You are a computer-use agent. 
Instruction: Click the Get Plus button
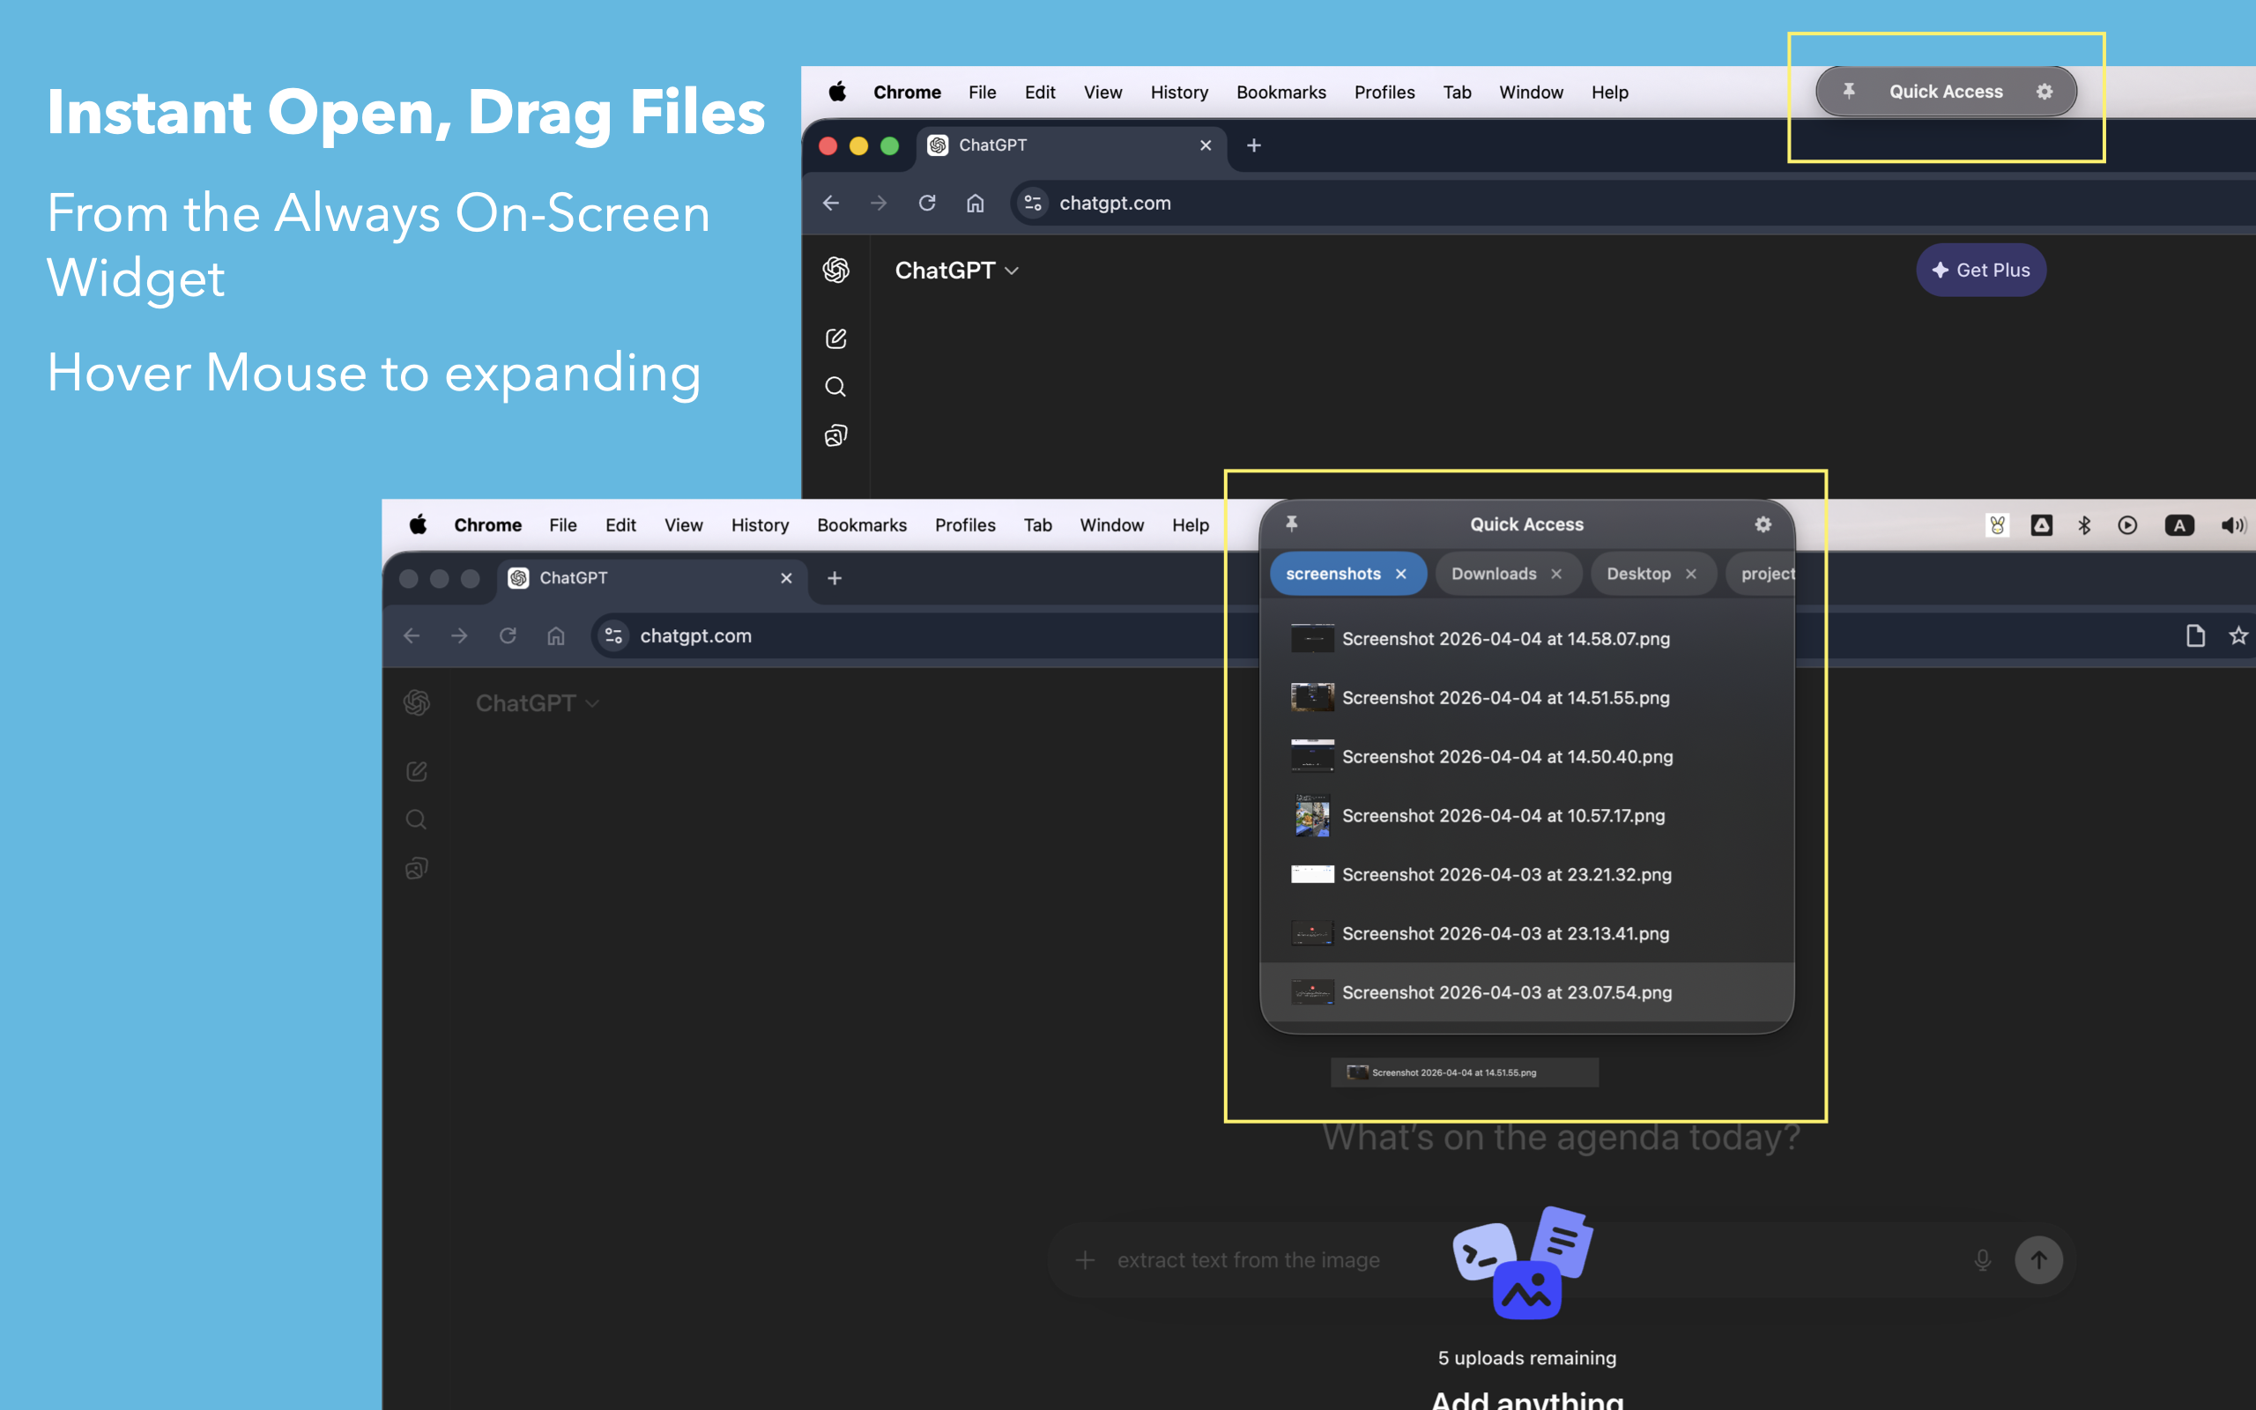[x=1980, y=271]
